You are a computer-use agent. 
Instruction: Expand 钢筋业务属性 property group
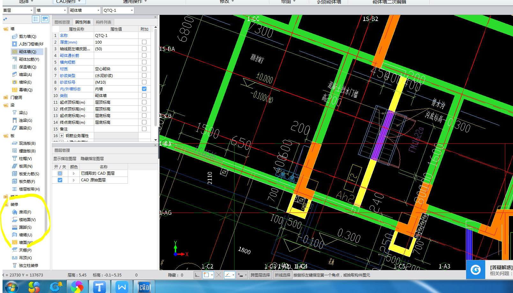[62, 136]
